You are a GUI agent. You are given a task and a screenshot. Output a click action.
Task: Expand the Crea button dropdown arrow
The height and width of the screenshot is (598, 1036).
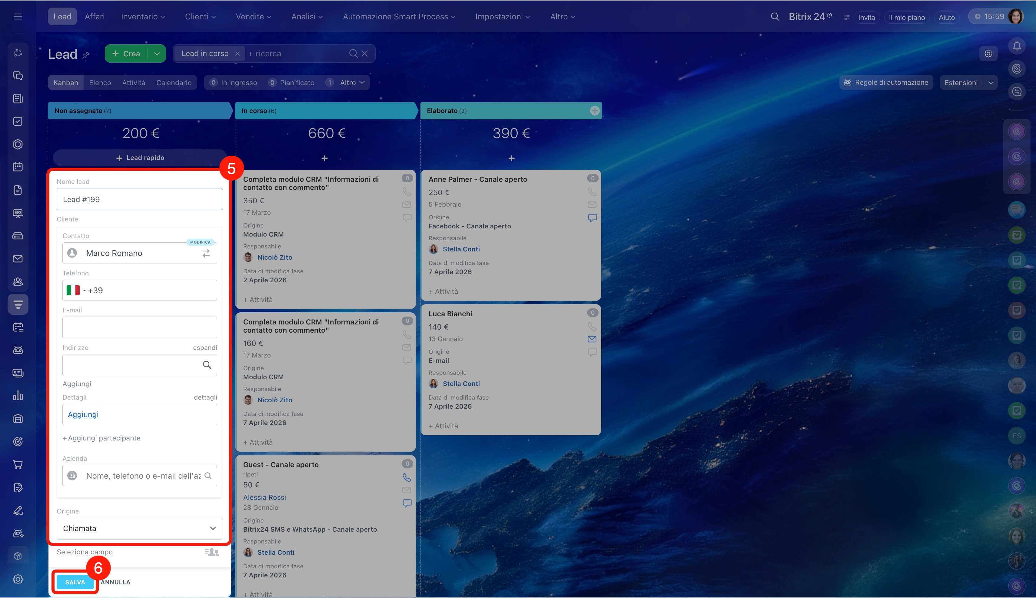[157, 54]
